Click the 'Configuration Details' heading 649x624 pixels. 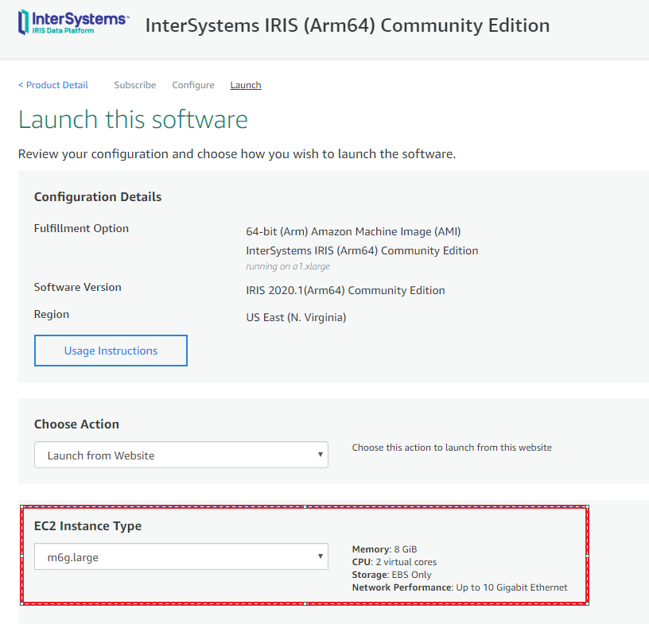coord(98,196)
